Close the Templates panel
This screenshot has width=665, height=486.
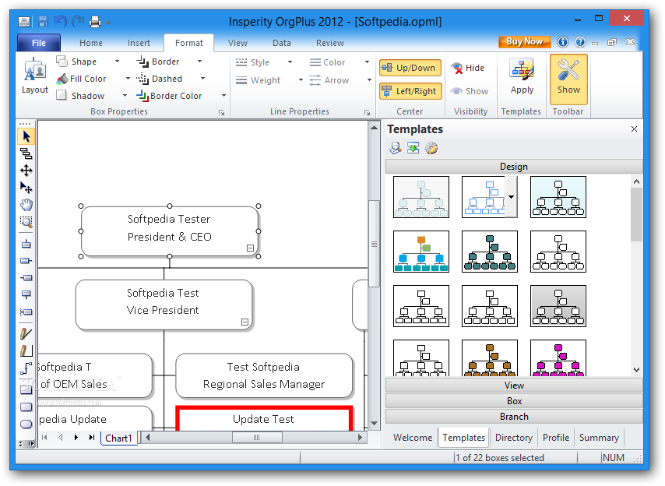coord(634,129)
